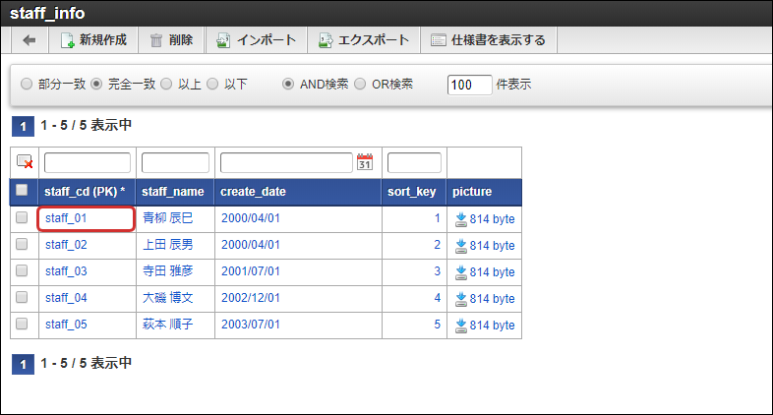This screenshot has height=415, width=773.
Task: Click 814 byte link for staff_05
Action: click(491, 325)
